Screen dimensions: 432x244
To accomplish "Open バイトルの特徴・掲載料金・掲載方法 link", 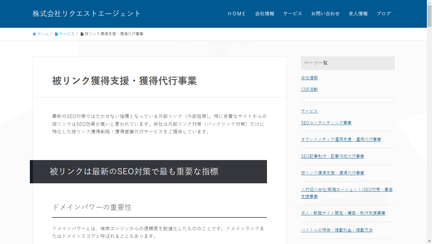I will pos(337,230).
